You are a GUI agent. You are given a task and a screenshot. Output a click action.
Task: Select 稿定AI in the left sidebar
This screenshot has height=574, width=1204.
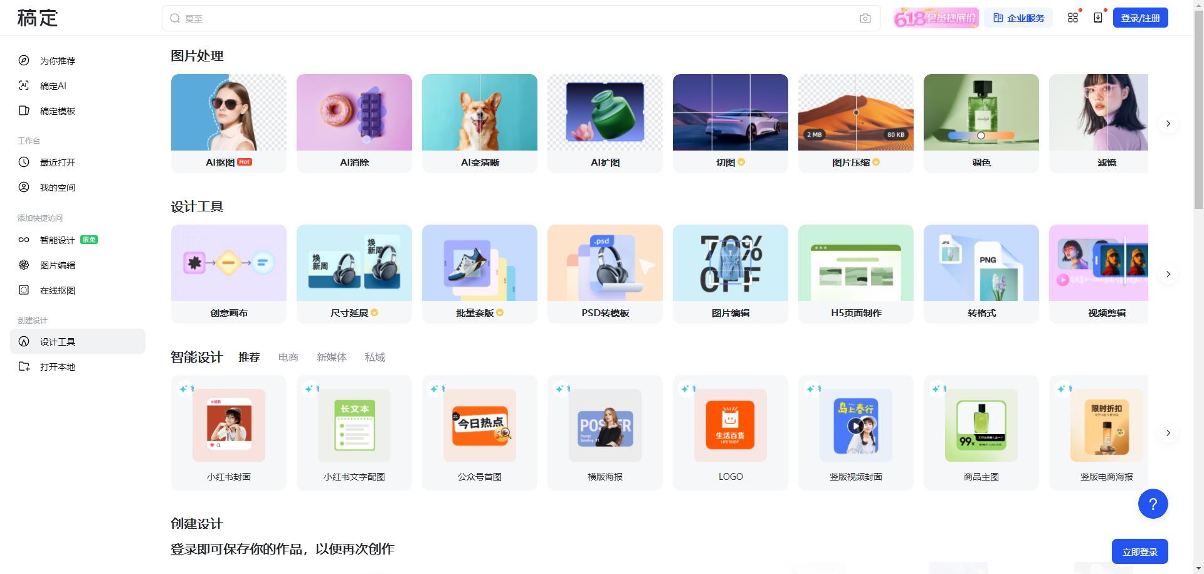53,85
